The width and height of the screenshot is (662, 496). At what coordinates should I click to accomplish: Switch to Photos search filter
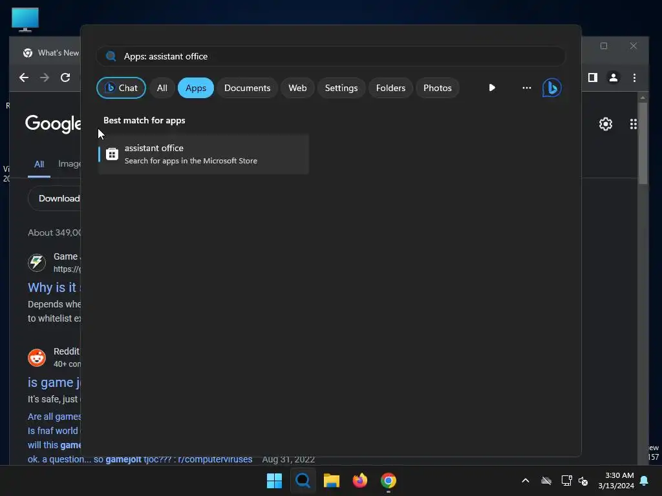(x=438, y=88)
